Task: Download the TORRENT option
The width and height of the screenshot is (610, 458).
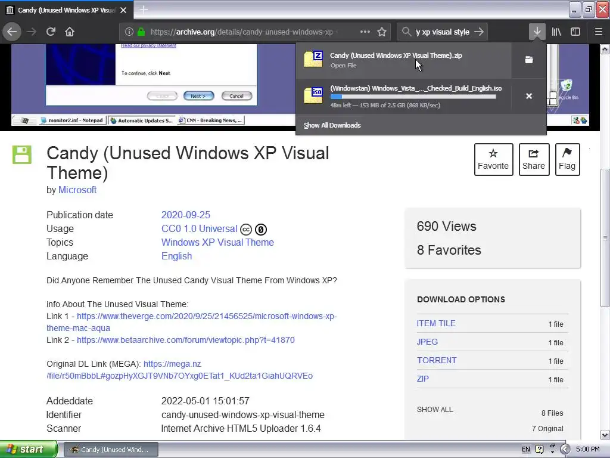Action: 437,360
